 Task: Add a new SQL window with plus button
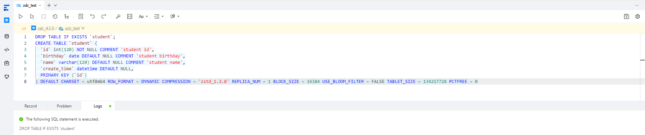[x=49, y=5]
